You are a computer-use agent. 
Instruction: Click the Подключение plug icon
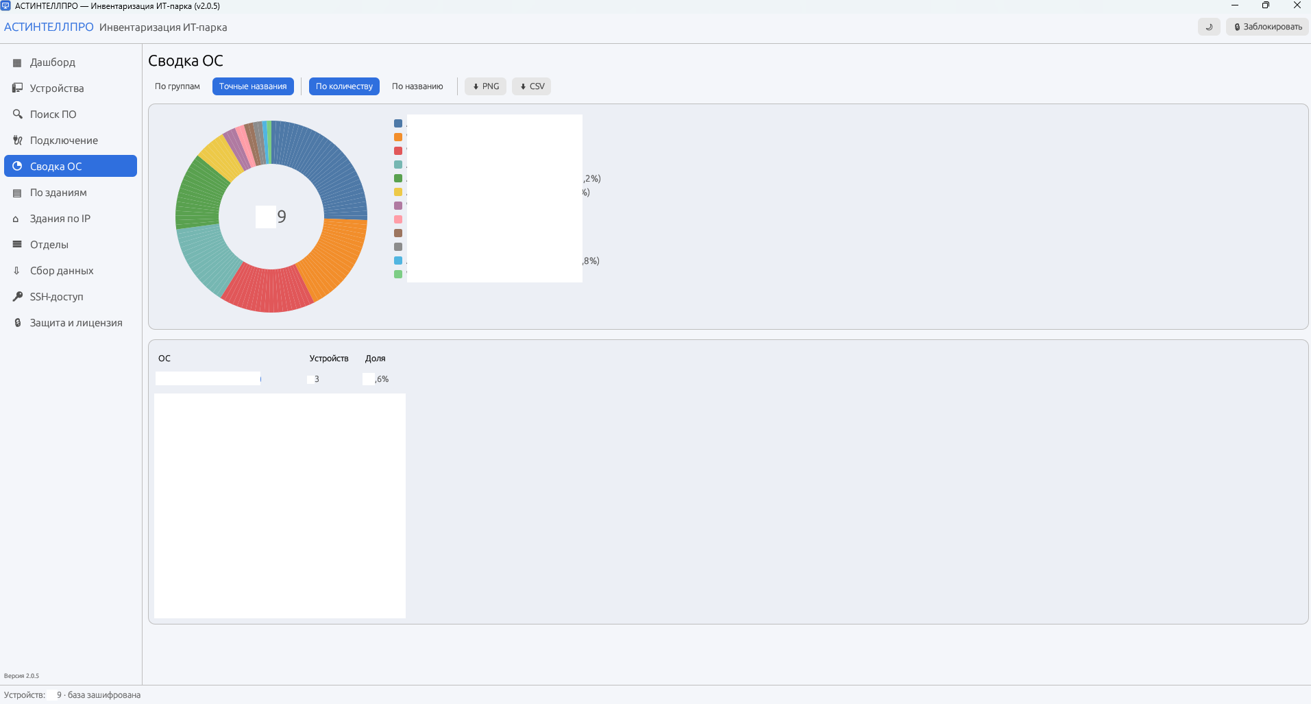(x=17, y=141)
